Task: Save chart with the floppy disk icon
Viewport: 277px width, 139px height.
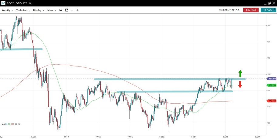Action: click(67, 10)
